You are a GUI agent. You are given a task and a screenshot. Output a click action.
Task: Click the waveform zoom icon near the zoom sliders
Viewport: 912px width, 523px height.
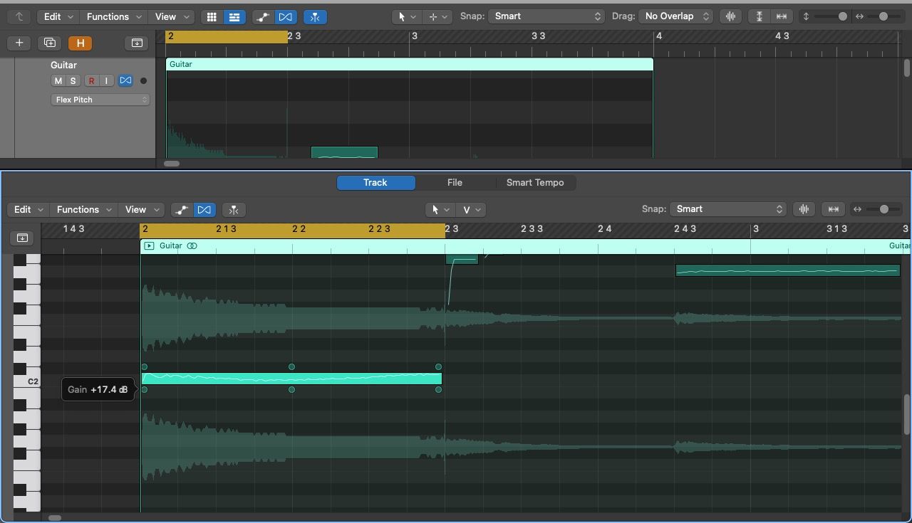pyautogui.click(x=730, y=16)
